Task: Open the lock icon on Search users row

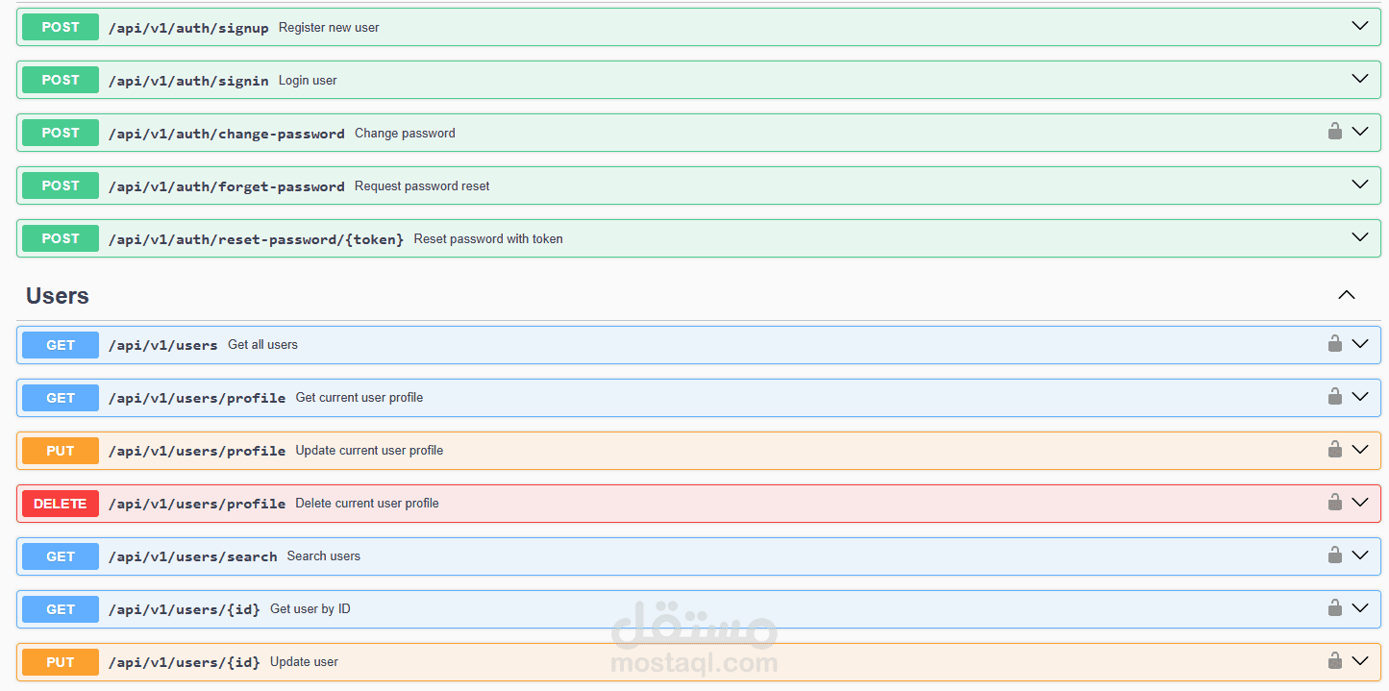Action: coord(1335,555)
